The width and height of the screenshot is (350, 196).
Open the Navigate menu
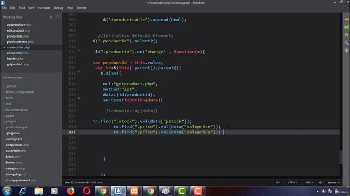pyautogui.click(x=44, y=8)
